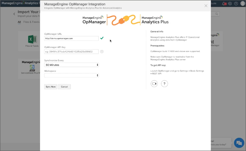Open notifications bell in header

click(224, 4)
